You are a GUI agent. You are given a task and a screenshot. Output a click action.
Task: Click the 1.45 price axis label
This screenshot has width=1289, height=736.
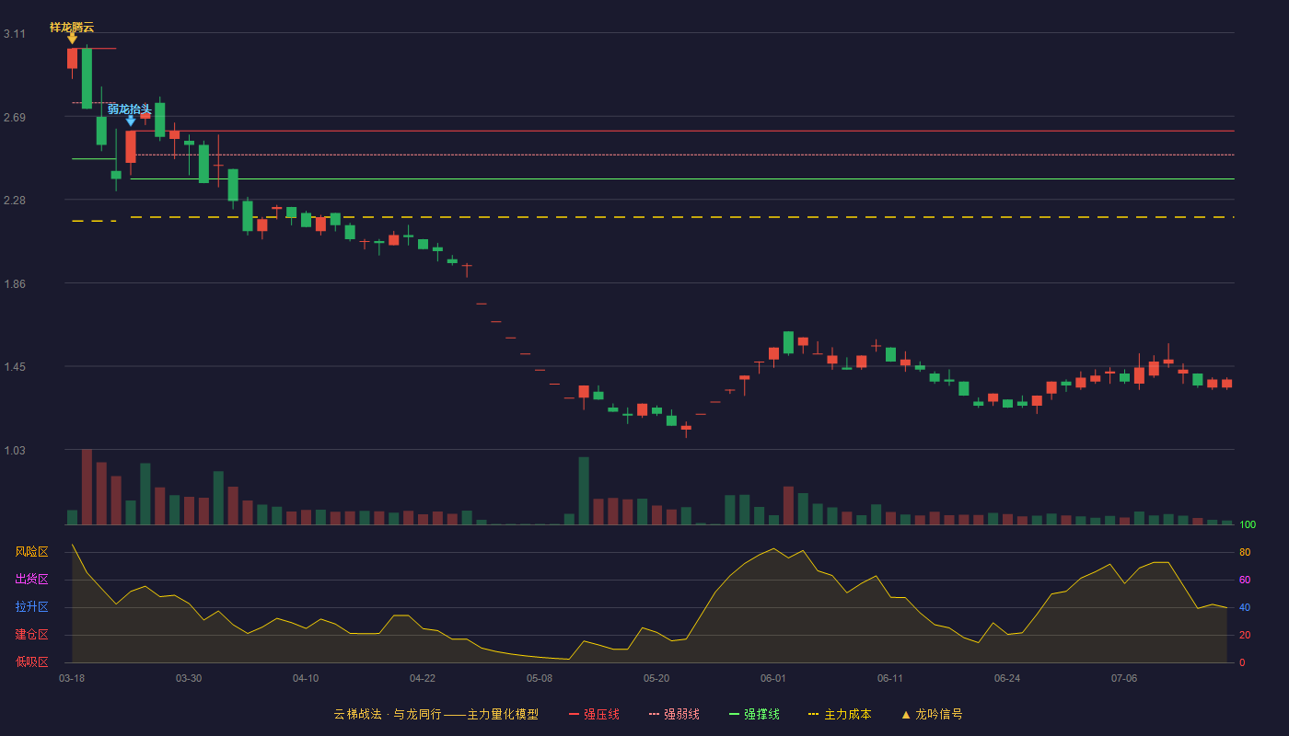(15, 367)
